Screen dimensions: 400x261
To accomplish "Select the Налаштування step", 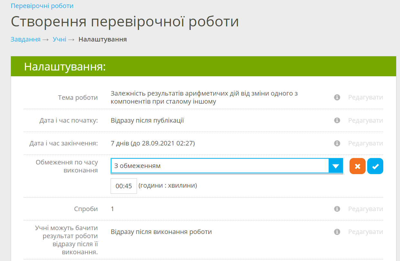I will (103, 39).
